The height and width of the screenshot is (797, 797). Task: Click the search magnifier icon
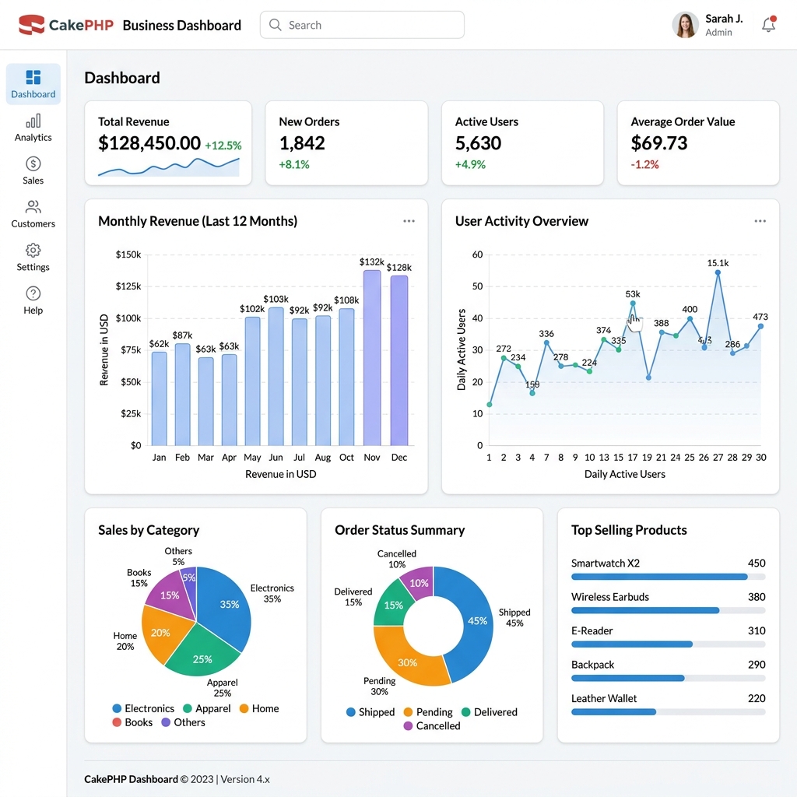click(x=275, y=25)
